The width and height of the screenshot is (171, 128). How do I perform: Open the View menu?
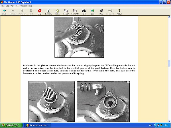pos(13,6)
